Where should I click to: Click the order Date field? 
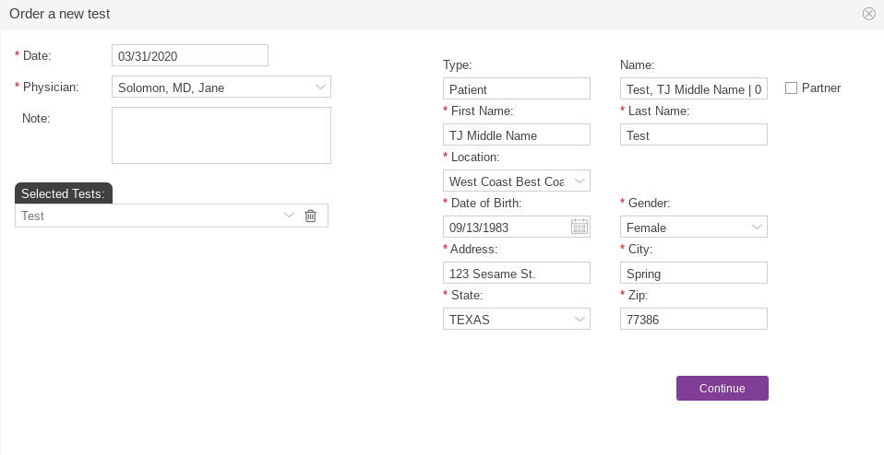[189, 56]
